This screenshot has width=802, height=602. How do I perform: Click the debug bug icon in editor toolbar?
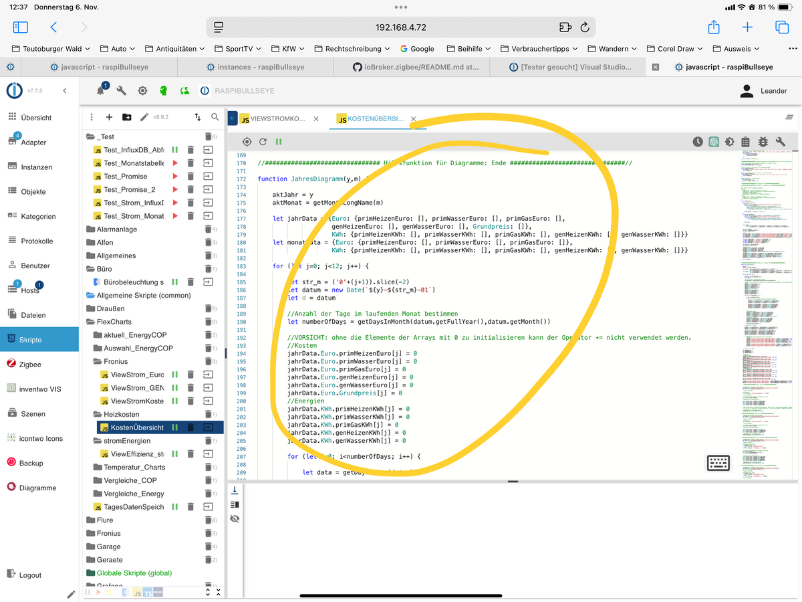[763, 142]
